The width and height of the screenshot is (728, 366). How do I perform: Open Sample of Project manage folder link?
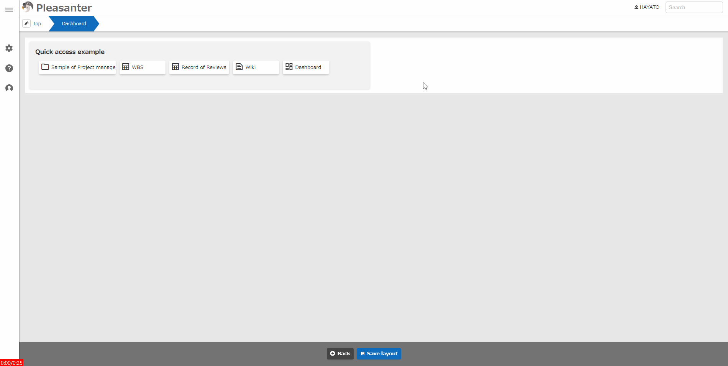77,67
